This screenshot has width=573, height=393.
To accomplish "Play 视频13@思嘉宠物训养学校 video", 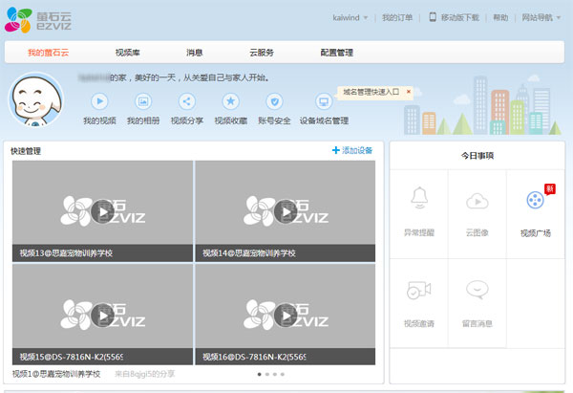I will click(102, 209).
